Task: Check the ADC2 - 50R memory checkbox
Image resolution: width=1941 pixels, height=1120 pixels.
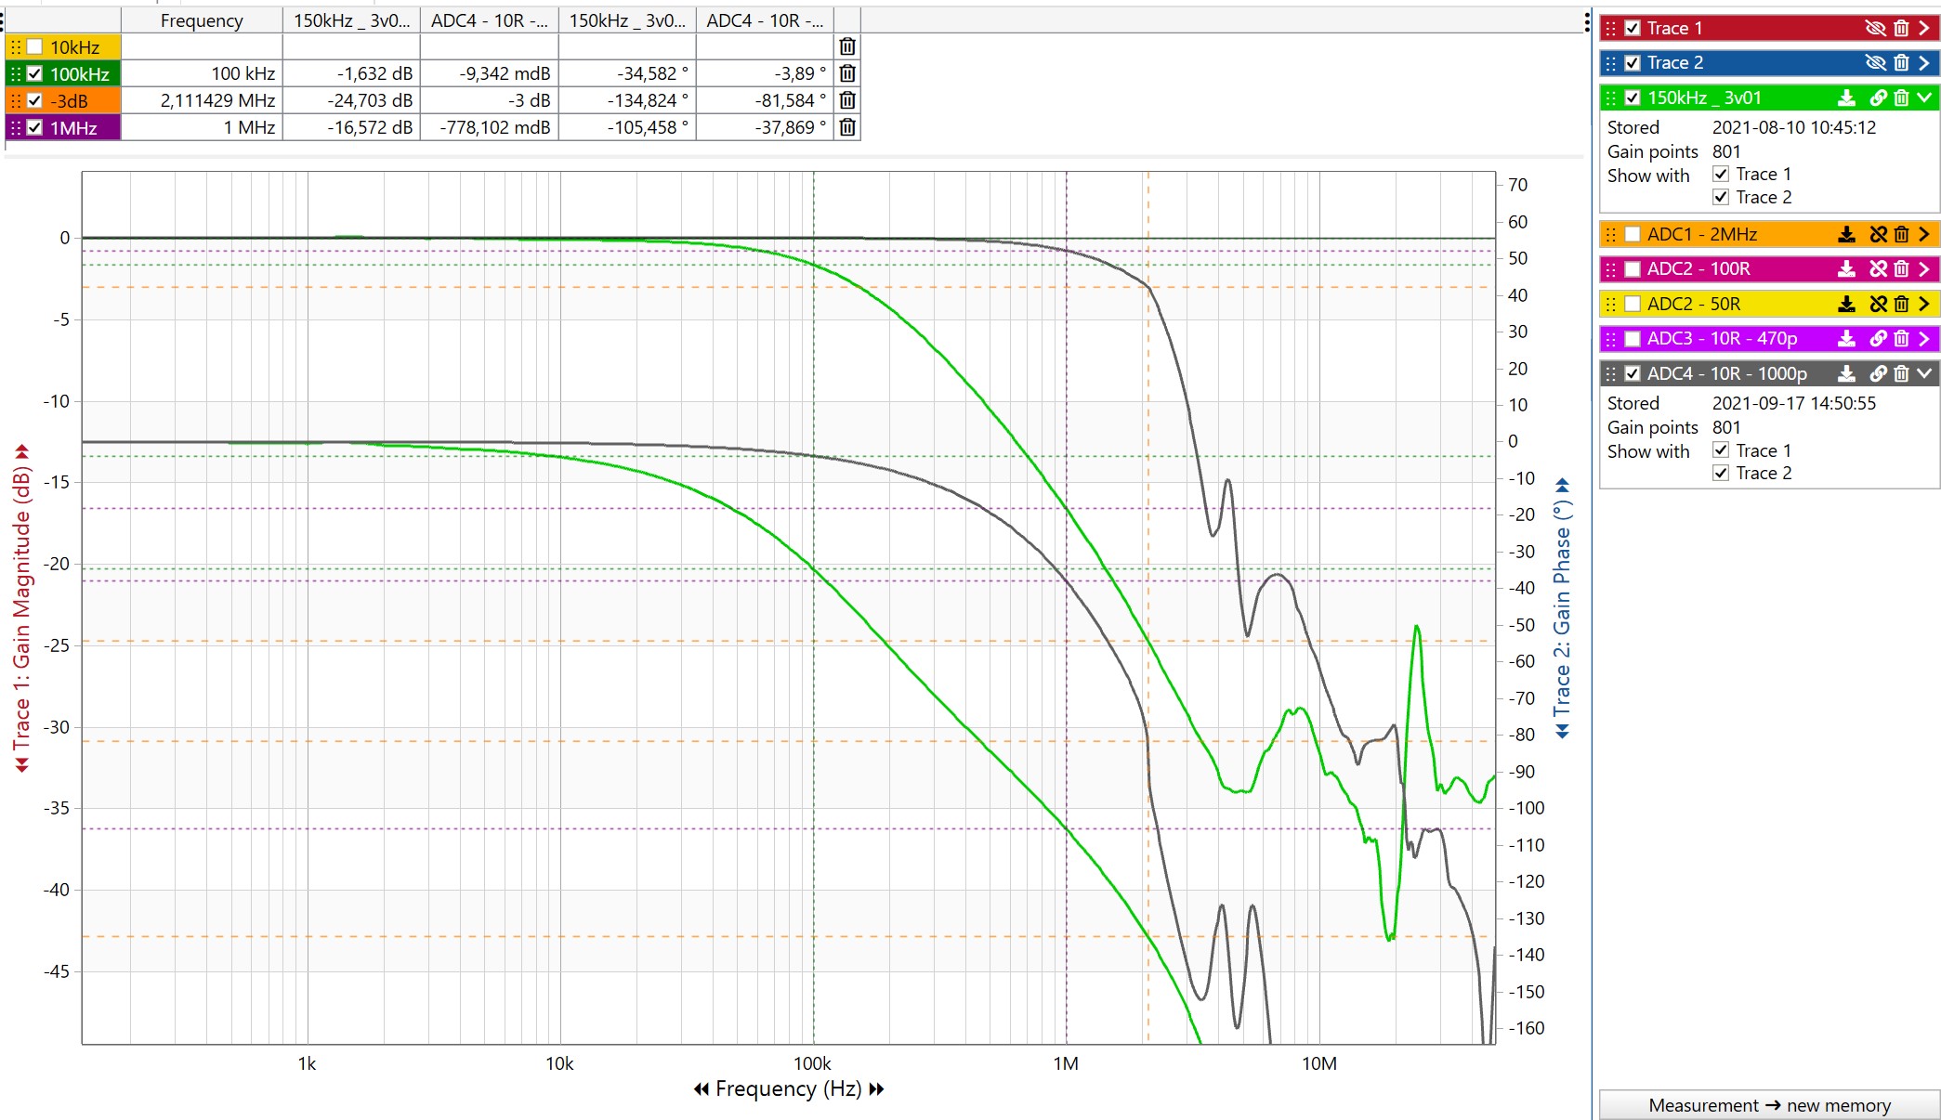Action: click(x=1633, y=304)
